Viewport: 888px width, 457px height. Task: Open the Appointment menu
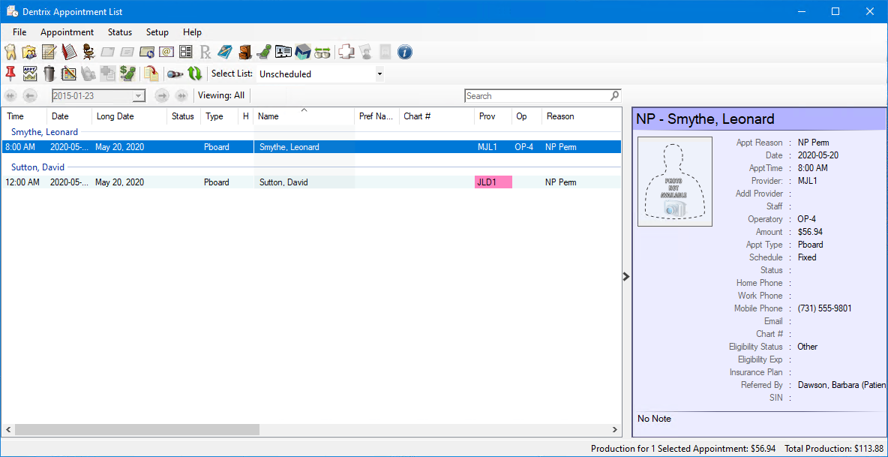pyautogui.click(x=67, y=32)
